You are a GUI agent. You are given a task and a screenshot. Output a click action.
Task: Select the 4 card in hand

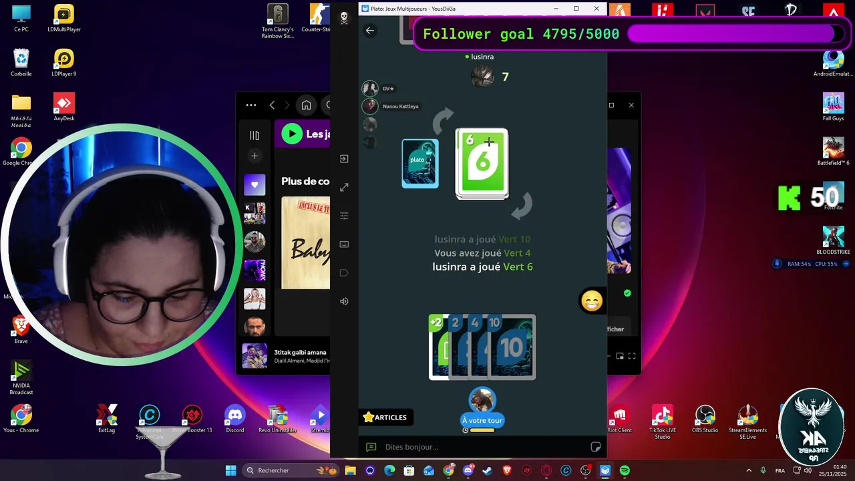(476, 347)
